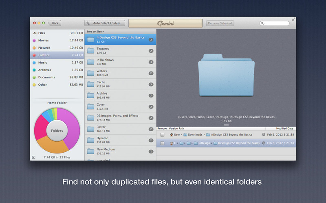
Task: Switch to the Pictures category
Action: (44, 48)
